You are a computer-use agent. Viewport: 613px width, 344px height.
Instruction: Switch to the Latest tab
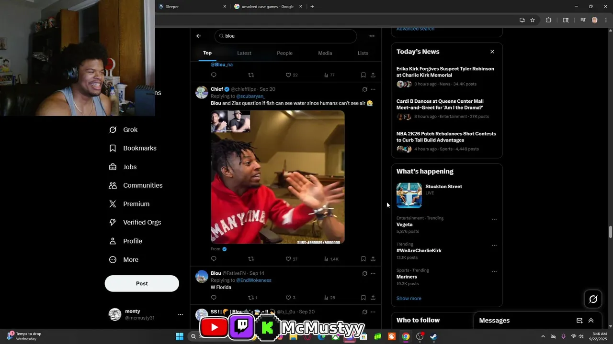pos(244,53)
